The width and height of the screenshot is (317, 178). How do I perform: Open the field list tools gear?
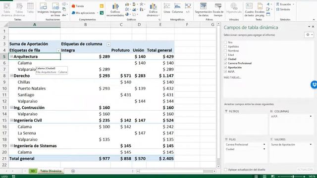coord(309,35)
